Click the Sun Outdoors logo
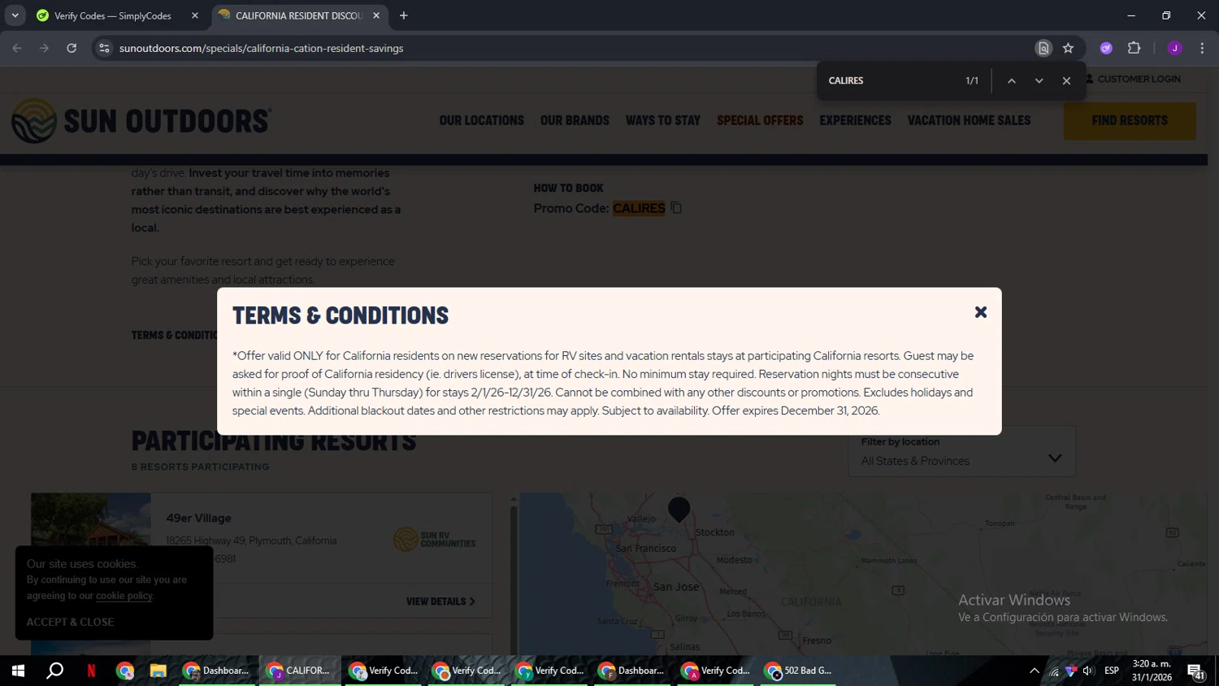Screen dimensions: 1219x686 coord(141,121)
